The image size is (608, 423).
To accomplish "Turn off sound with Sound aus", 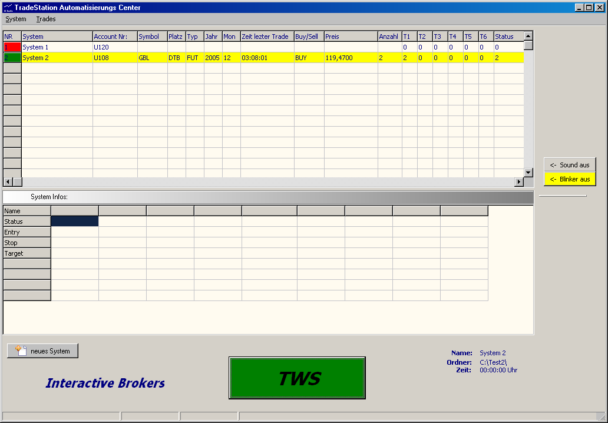I will pyautogui.click(x=570, y=165).
